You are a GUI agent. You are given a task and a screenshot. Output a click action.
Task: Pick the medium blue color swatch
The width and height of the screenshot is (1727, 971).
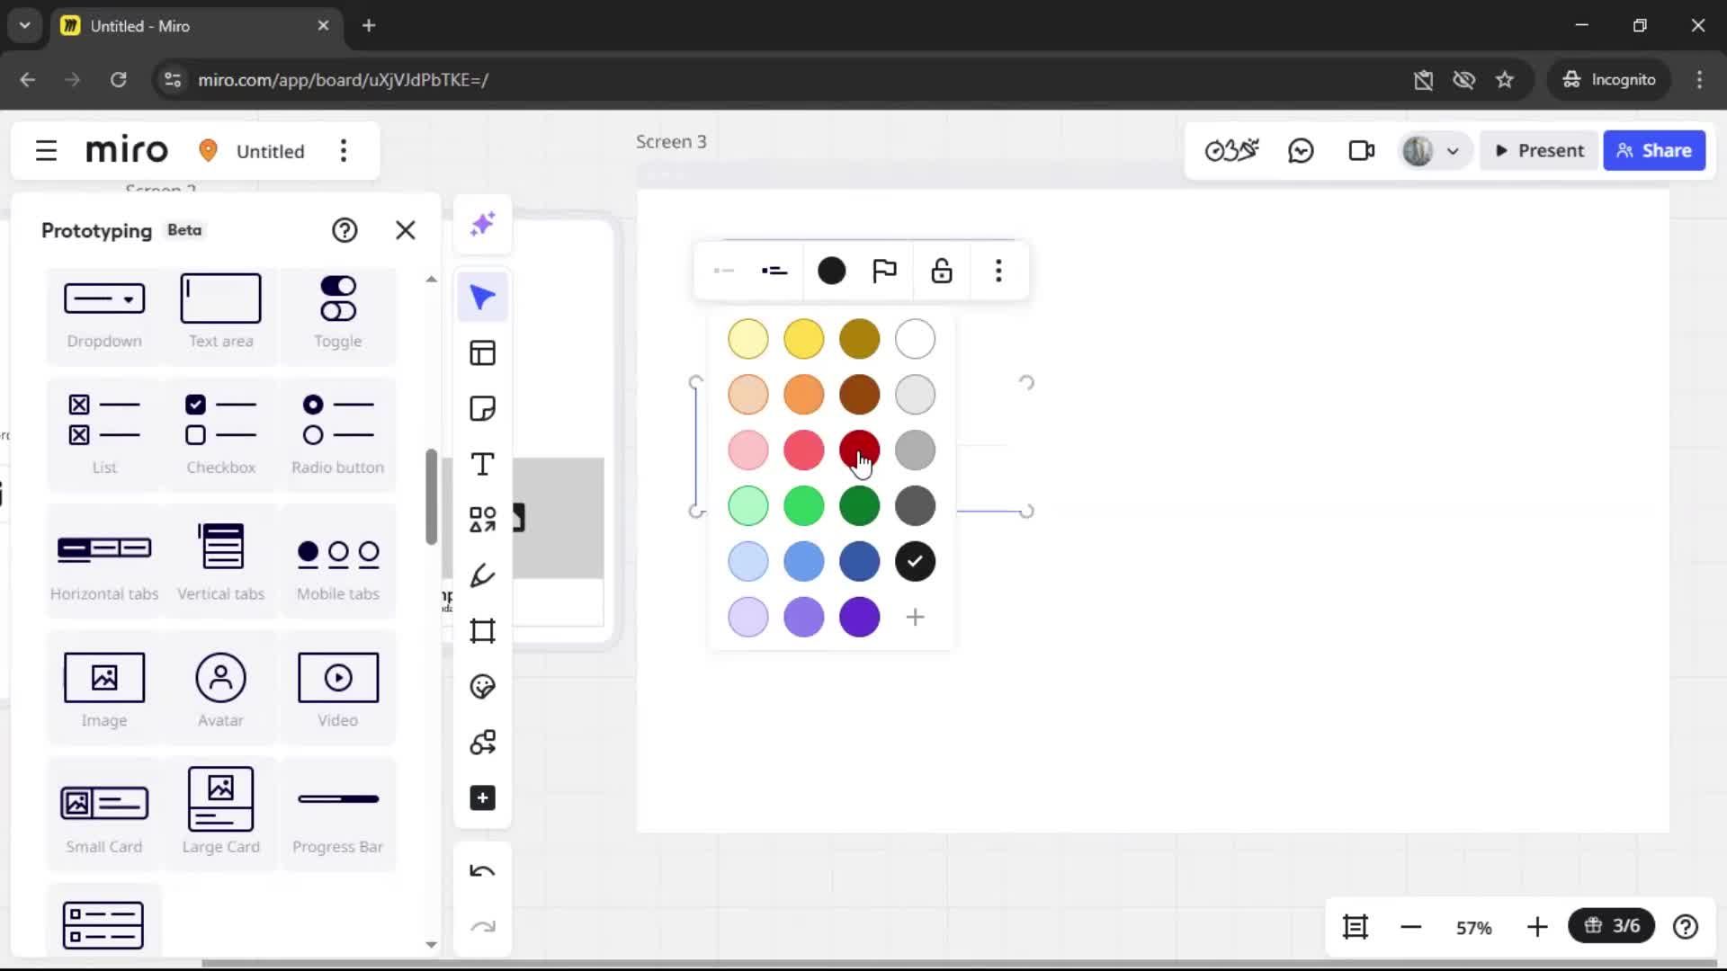point(804,562)
